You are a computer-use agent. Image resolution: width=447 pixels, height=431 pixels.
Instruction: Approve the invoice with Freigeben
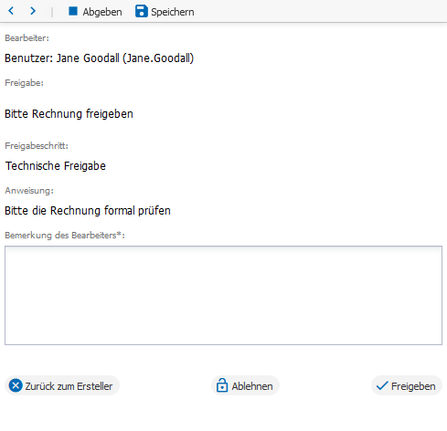point(407,385)
